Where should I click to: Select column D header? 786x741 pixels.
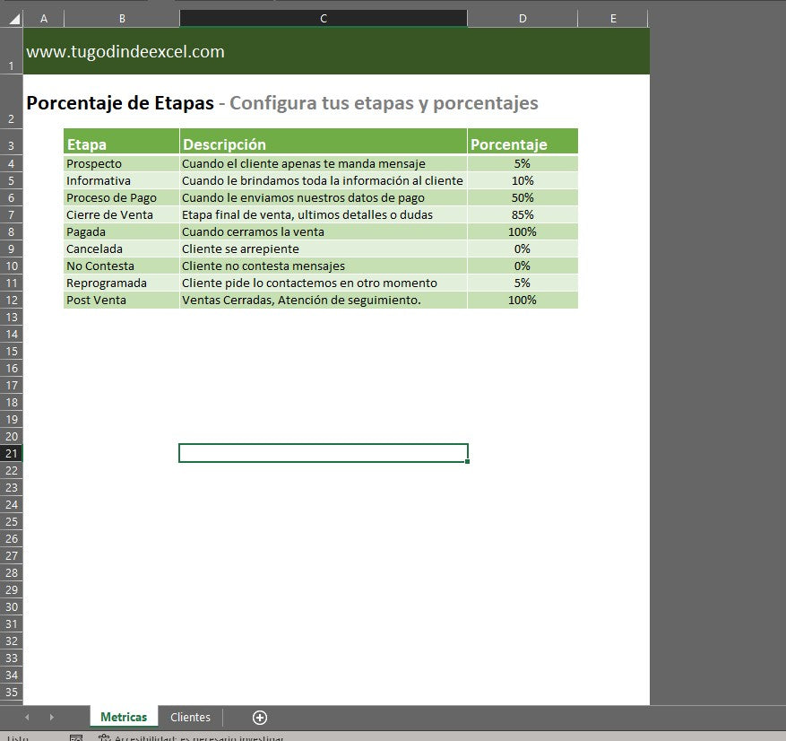pos(523,19)
